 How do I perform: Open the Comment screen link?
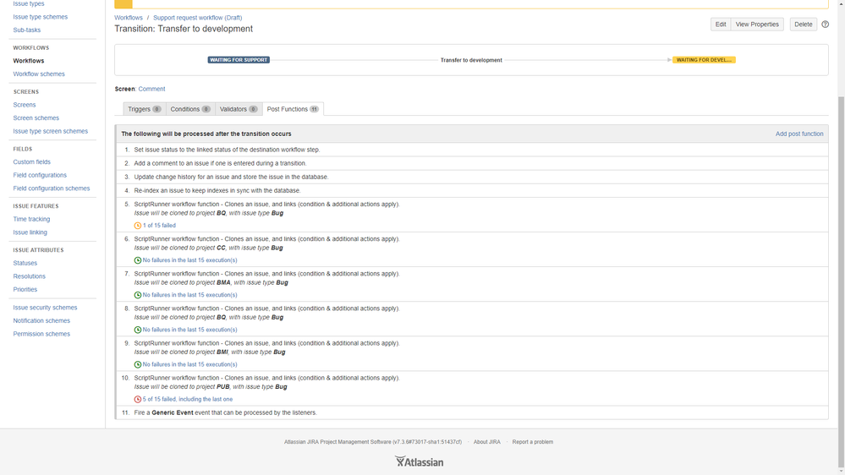[x=151, y=89]
